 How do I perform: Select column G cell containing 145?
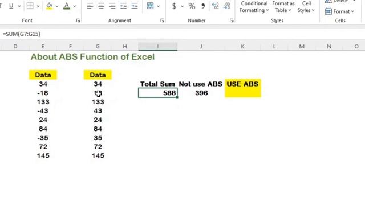tap(98, 155)
